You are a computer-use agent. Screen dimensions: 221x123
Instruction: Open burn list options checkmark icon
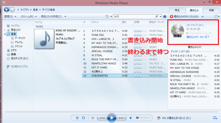(216, 17)
